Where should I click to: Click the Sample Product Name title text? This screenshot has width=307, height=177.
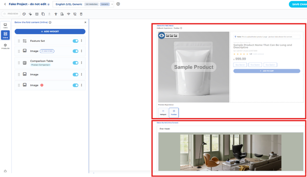263,46
